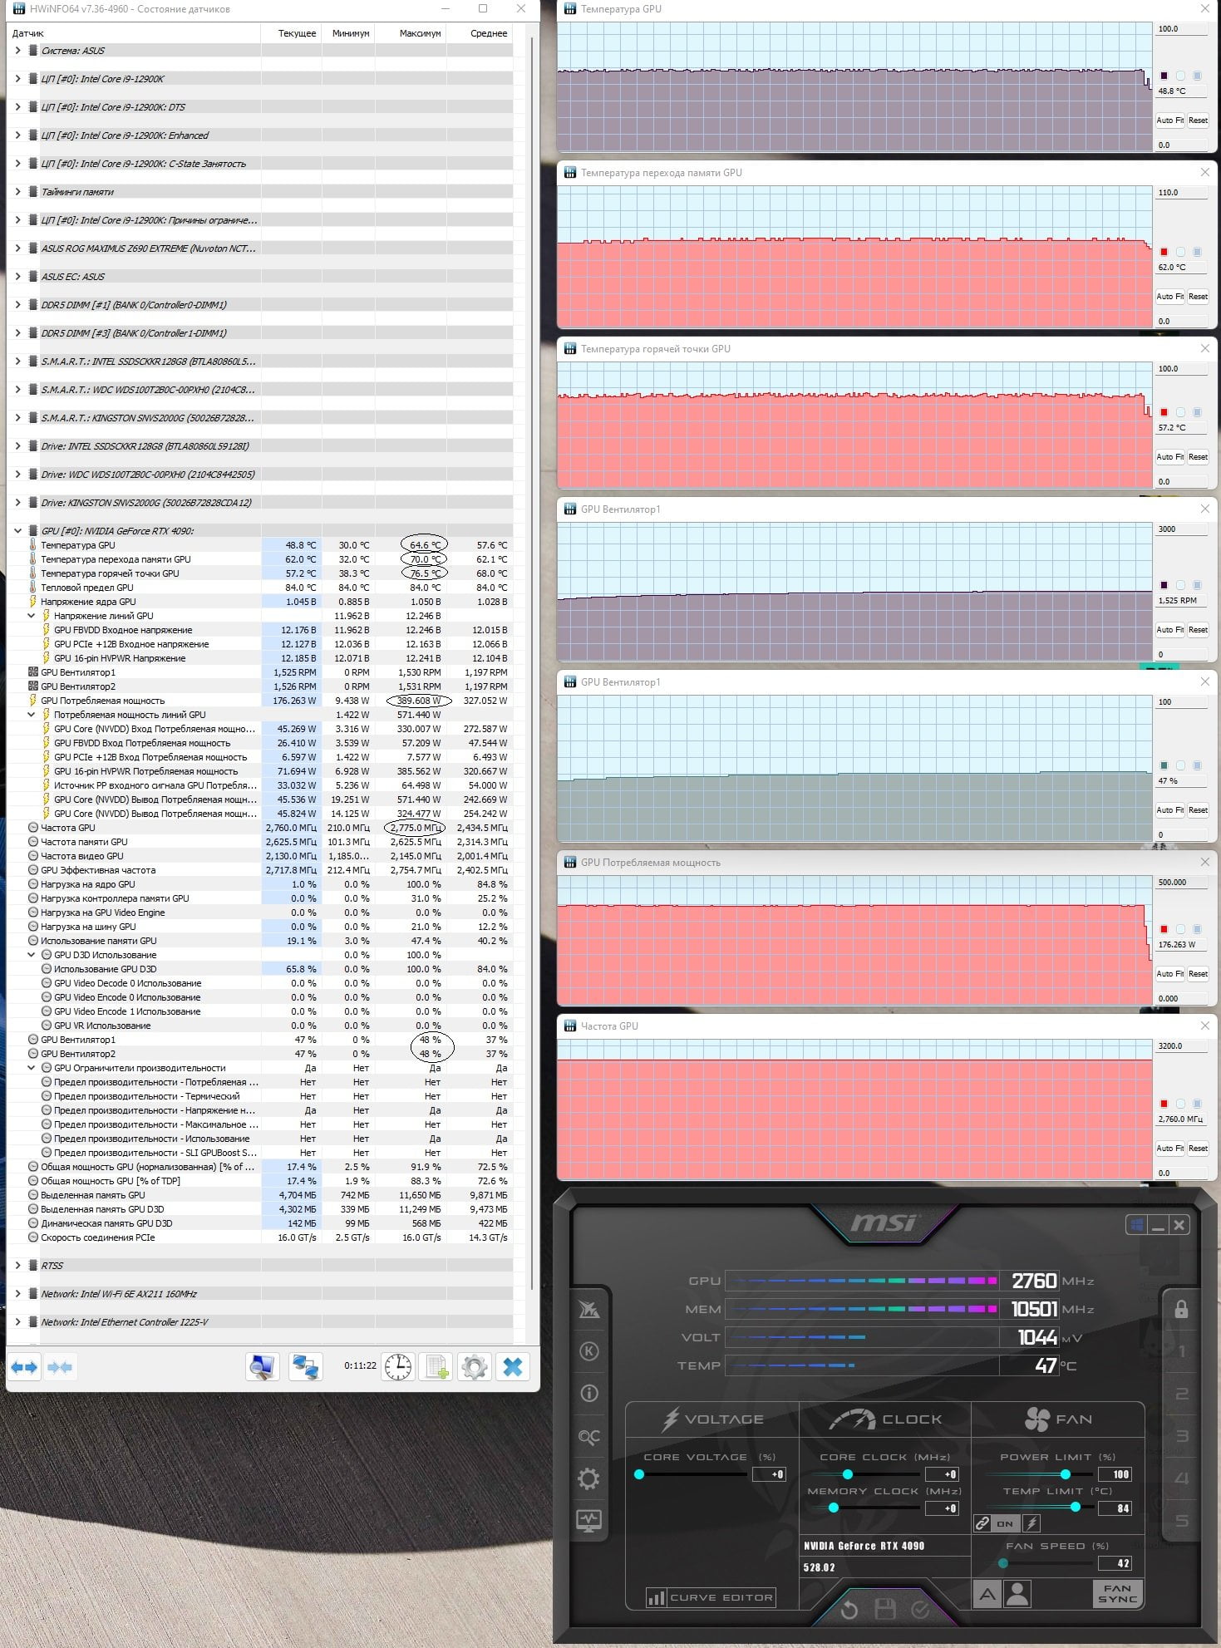Click the power limit value field showing 100

point(1115,1474)
